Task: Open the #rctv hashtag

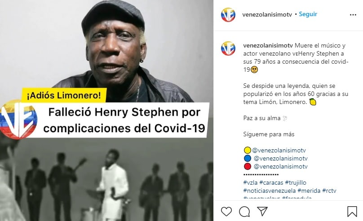Action: (329, 191)
